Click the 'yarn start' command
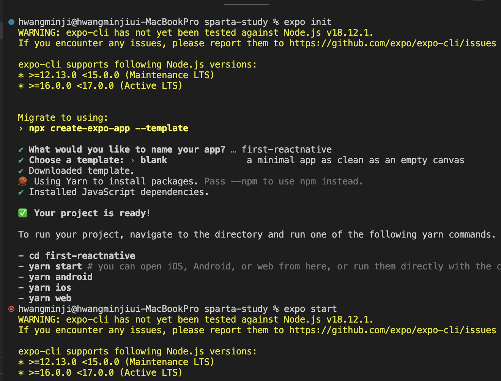501x381 pixels. click(x=55, y=266)
